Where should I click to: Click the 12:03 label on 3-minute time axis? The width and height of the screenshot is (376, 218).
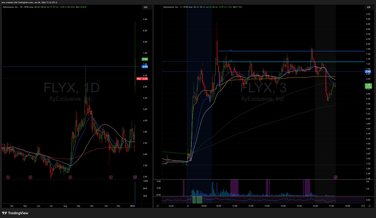(171, 206)
